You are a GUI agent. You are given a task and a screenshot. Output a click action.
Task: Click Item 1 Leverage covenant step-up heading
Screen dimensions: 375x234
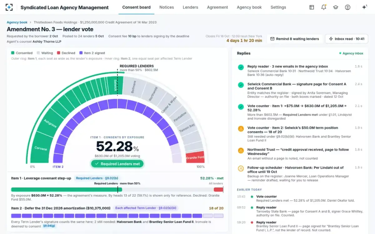tap(41, 178)
